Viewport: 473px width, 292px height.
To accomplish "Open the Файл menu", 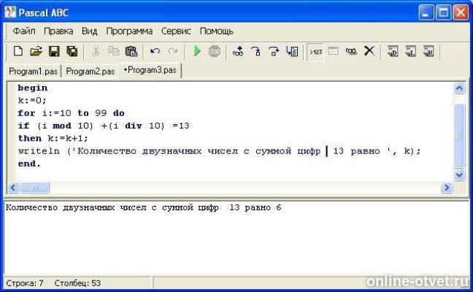I will coord(24,31).
